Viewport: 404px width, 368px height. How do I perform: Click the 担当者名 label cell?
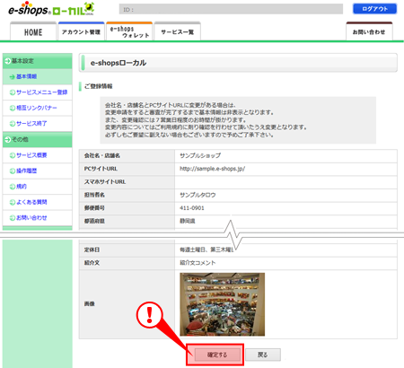click(127, 195)
